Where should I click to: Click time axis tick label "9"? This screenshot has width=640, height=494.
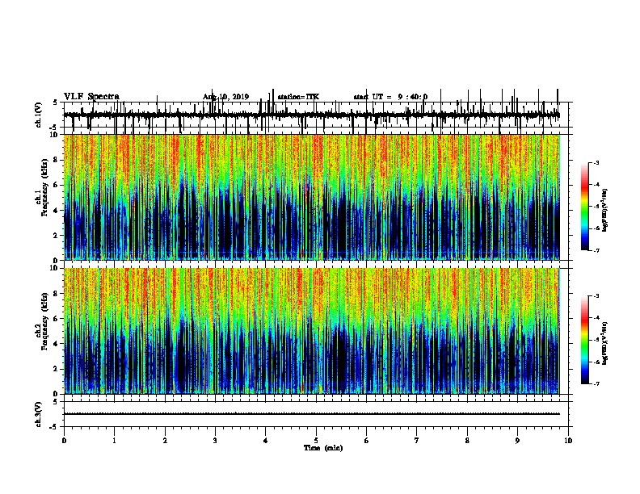click(517, 441)
